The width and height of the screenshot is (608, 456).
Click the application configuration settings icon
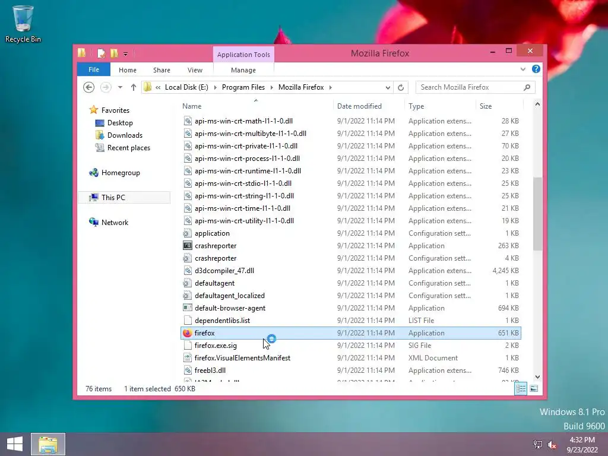[x=187, y=233]
